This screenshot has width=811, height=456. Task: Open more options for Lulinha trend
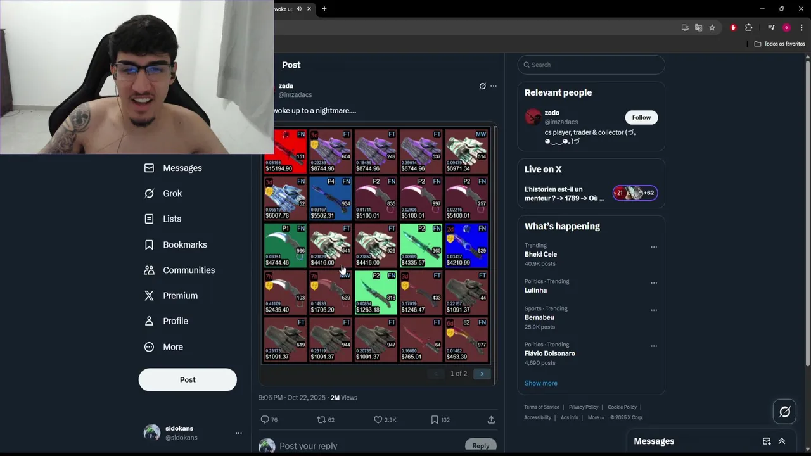[654, 283]
